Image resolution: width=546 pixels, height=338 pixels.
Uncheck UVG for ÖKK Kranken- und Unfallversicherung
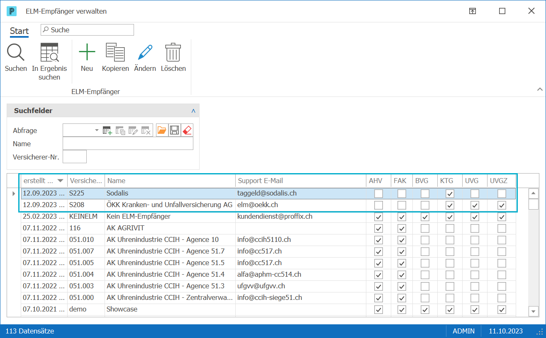pyautogui.click(x=475, y=205)
